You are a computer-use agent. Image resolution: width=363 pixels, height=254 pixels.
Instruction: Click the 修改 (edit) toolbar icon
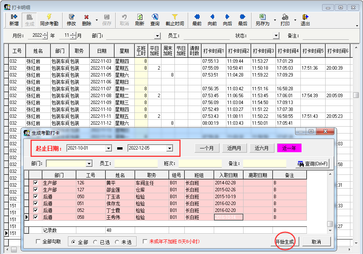pyautogui.click(x=71, y=20)
